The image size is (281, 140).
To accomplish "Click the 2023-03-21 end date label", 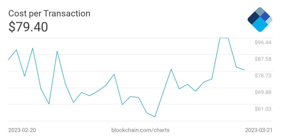I will click(259, 130).
